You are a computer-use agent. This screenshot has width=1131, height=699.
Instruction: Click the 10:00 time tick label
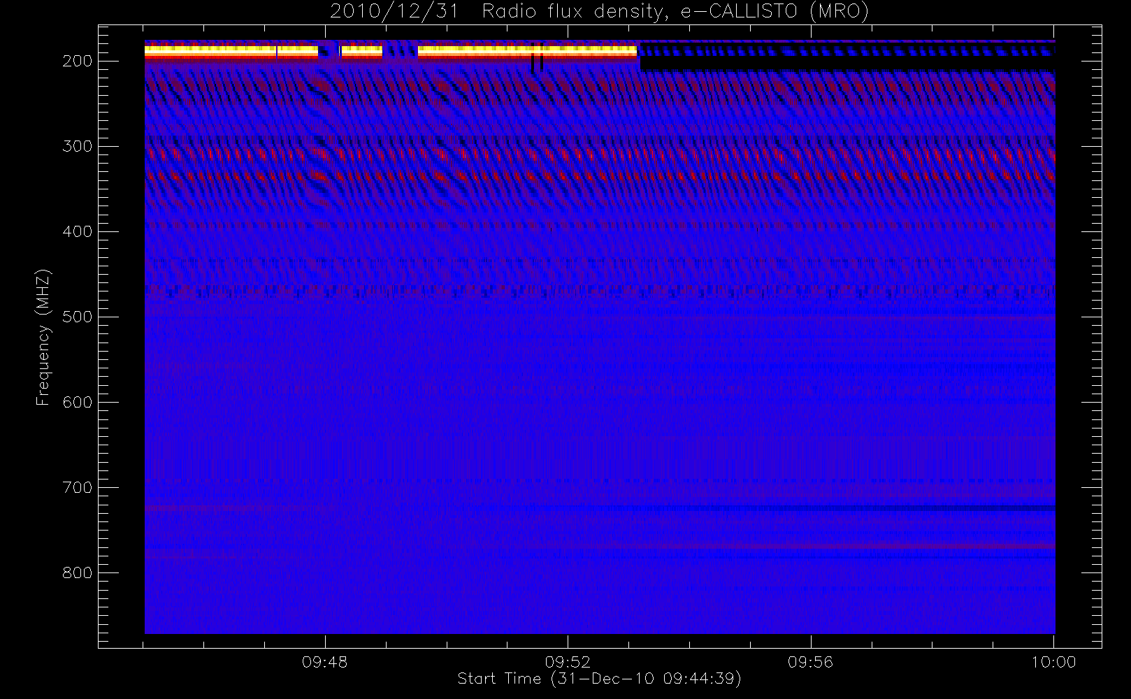tap(1053, 661)
